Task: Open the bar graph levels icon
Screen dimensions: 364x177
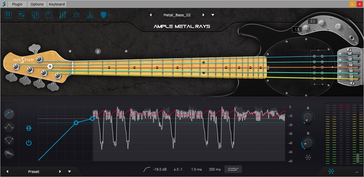Action: tap(90, 15)
